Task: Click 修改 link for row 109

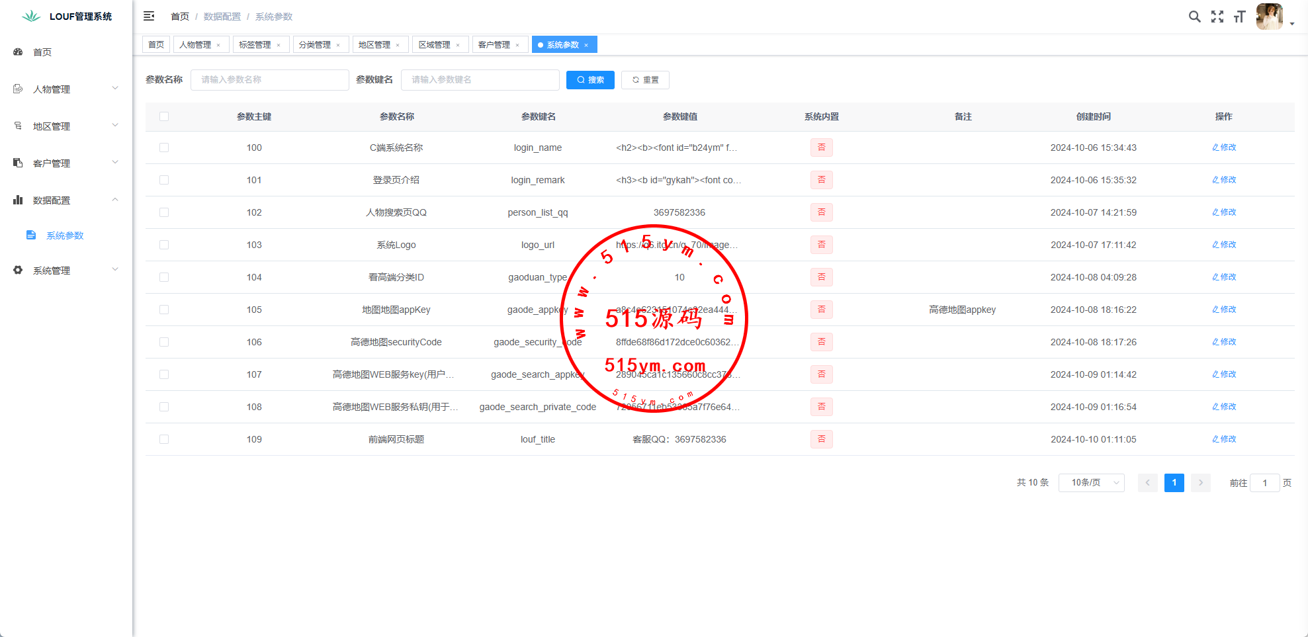Action: point(1224,439)
